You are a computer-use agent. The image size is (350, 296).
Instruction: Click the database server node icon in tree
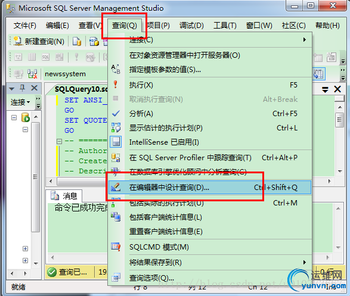point(26,117)
